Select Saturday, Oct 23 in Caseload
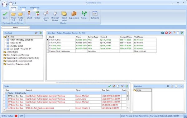 [16, 46]
